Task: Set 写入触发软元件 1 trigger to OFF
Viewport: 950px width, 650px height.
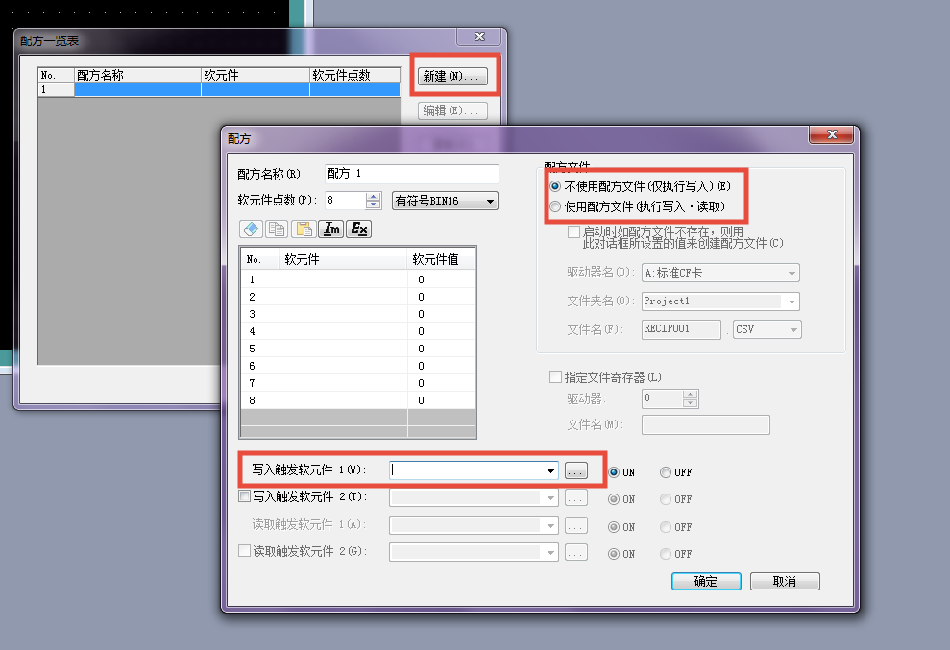Action: point(666,472)
